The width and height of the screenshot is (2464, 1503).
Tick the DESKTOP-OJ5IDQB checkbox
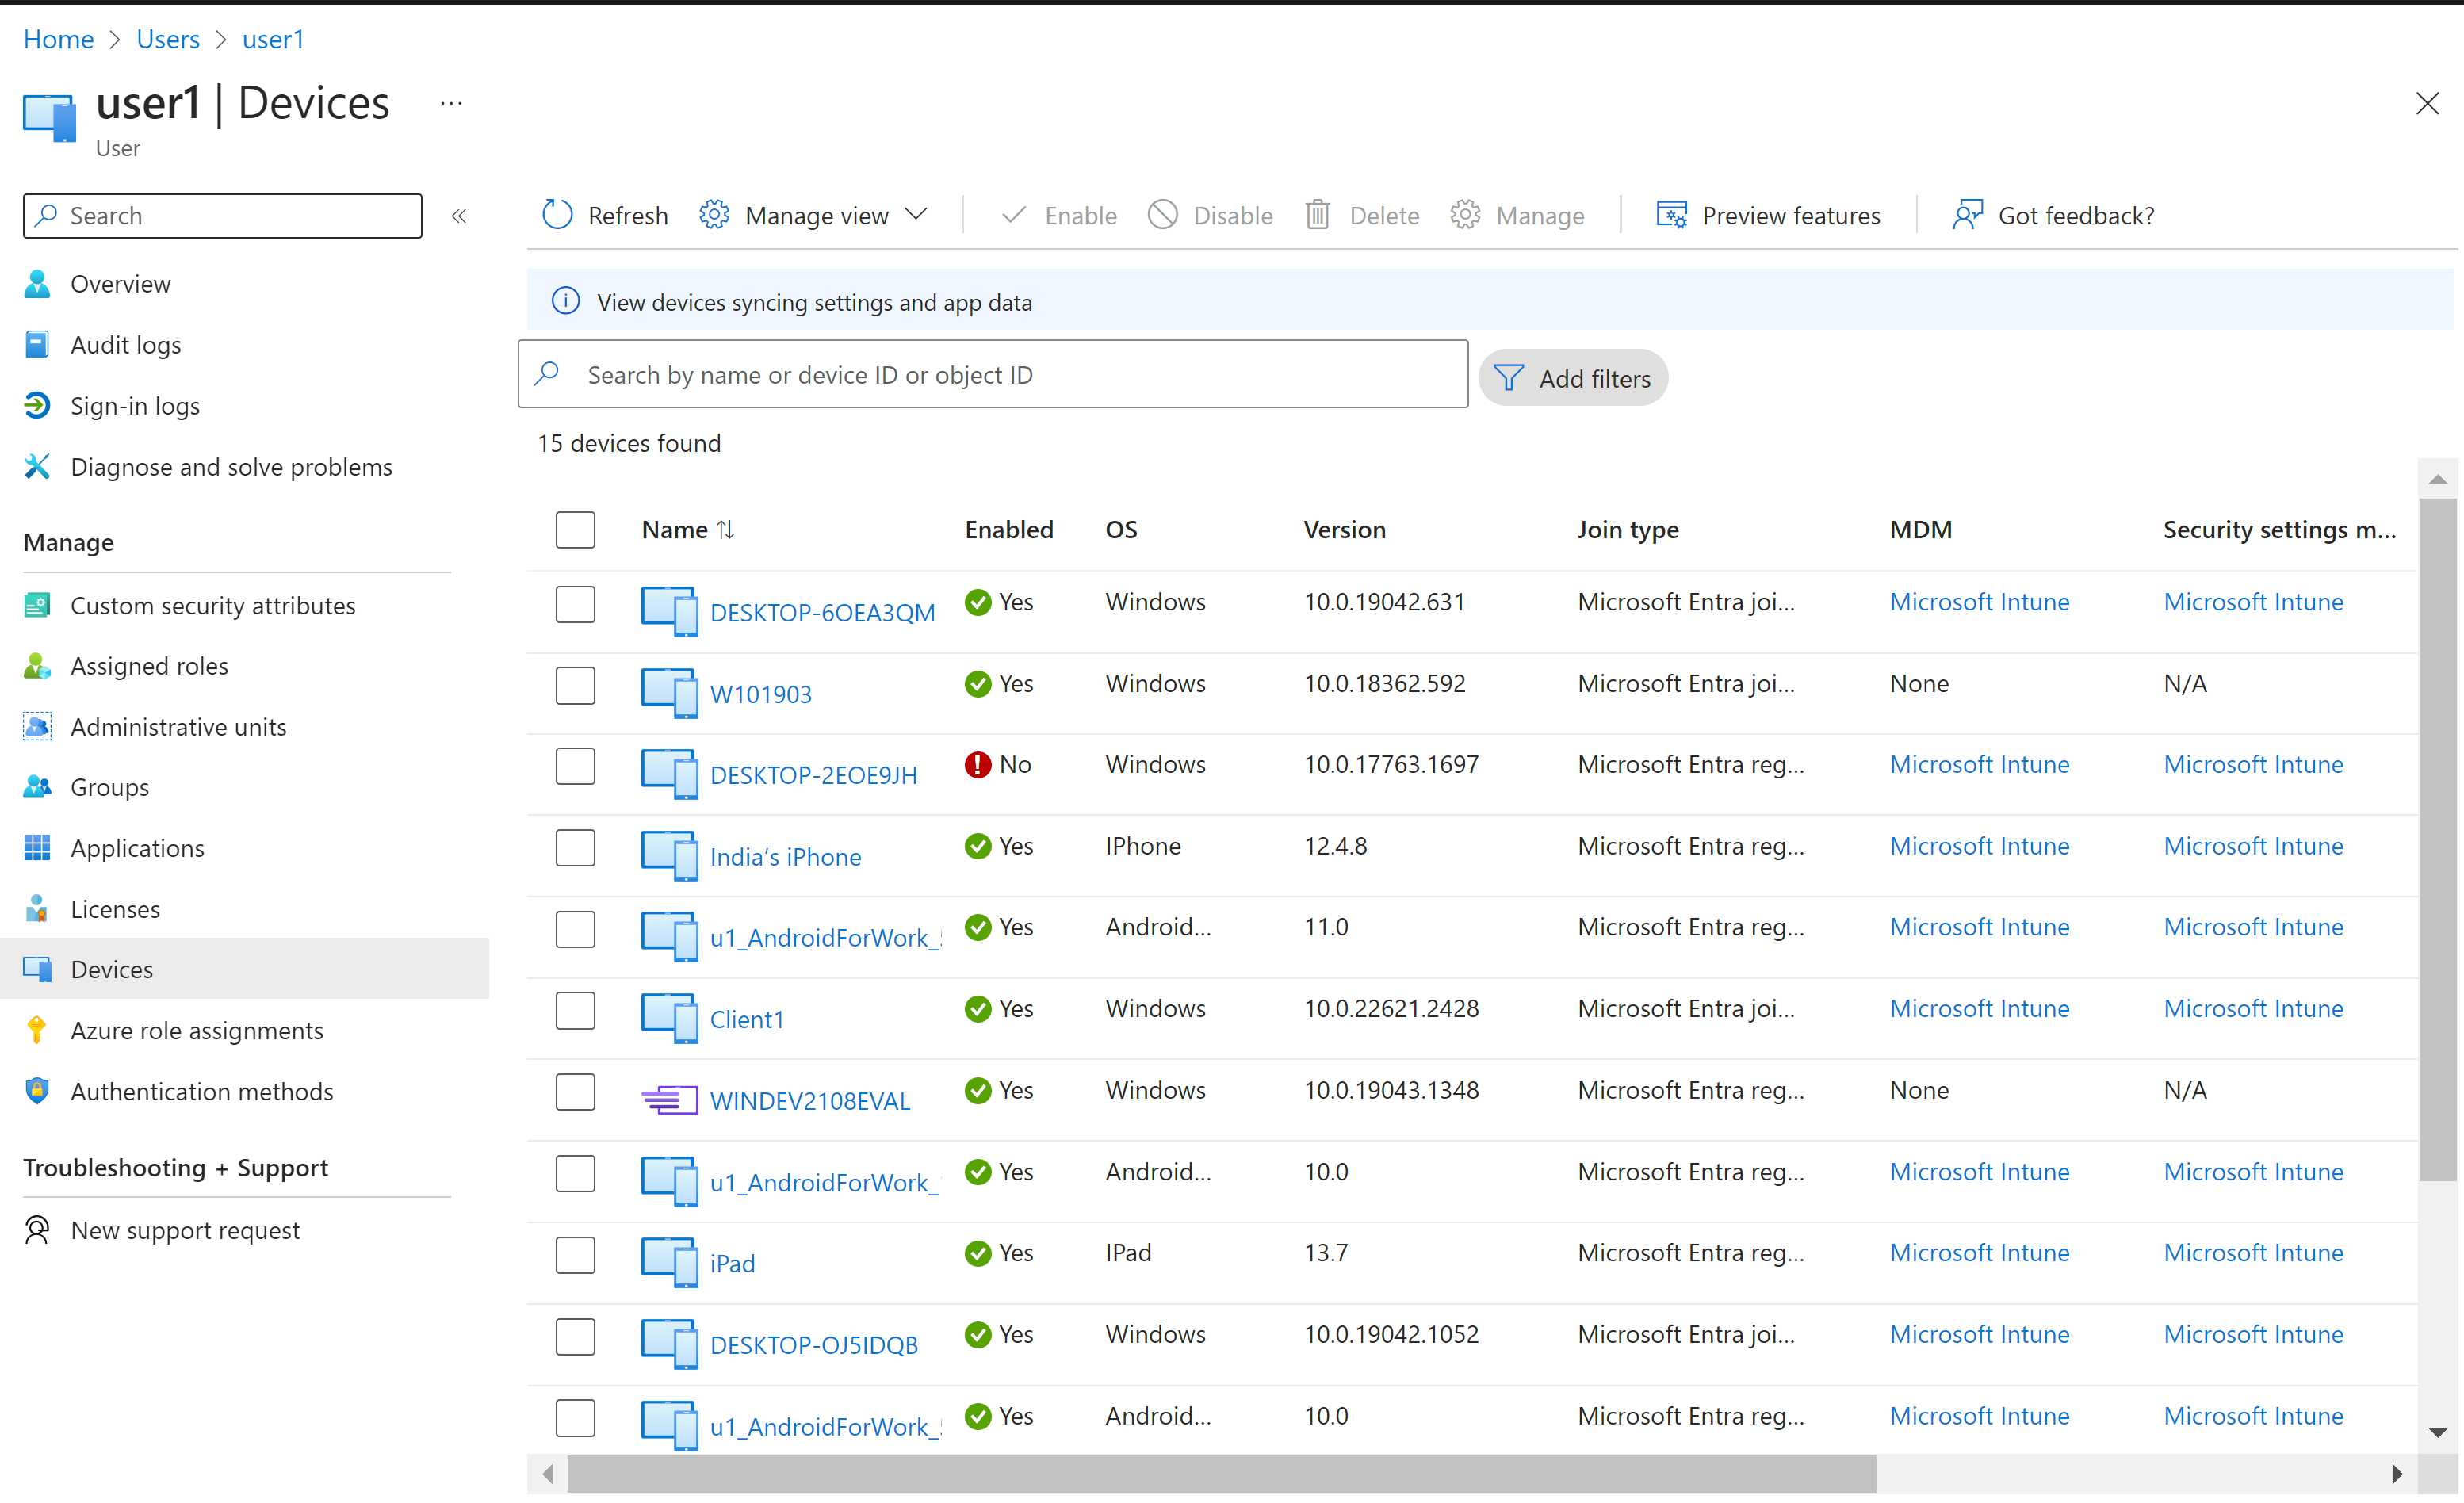[575, 1337]
